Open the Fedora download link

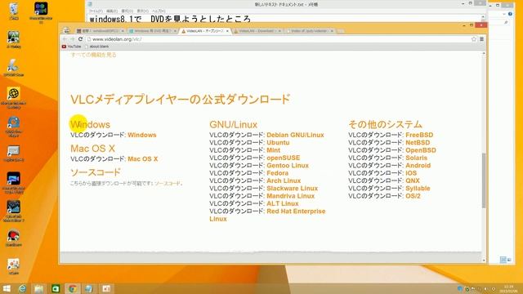[277, 173]
